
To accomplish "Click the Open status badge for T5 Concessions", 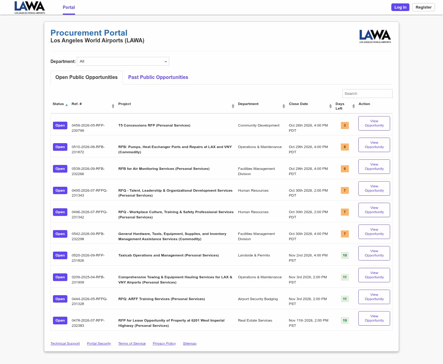I will click(x=60, y=125).
